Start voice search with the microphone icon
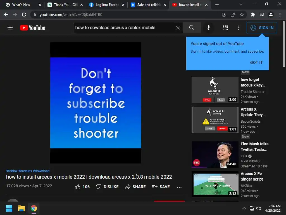The image size is (286, 215). click(208, 28)
